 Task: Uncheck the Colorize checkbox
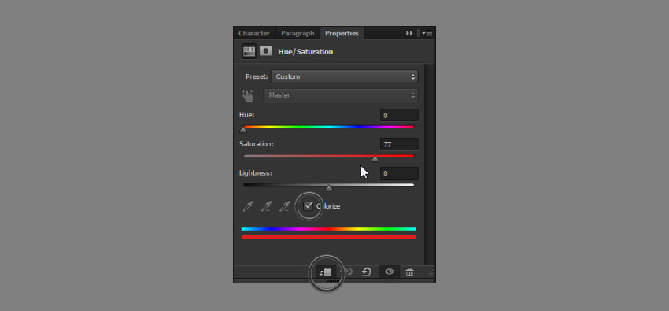point(309,206)
